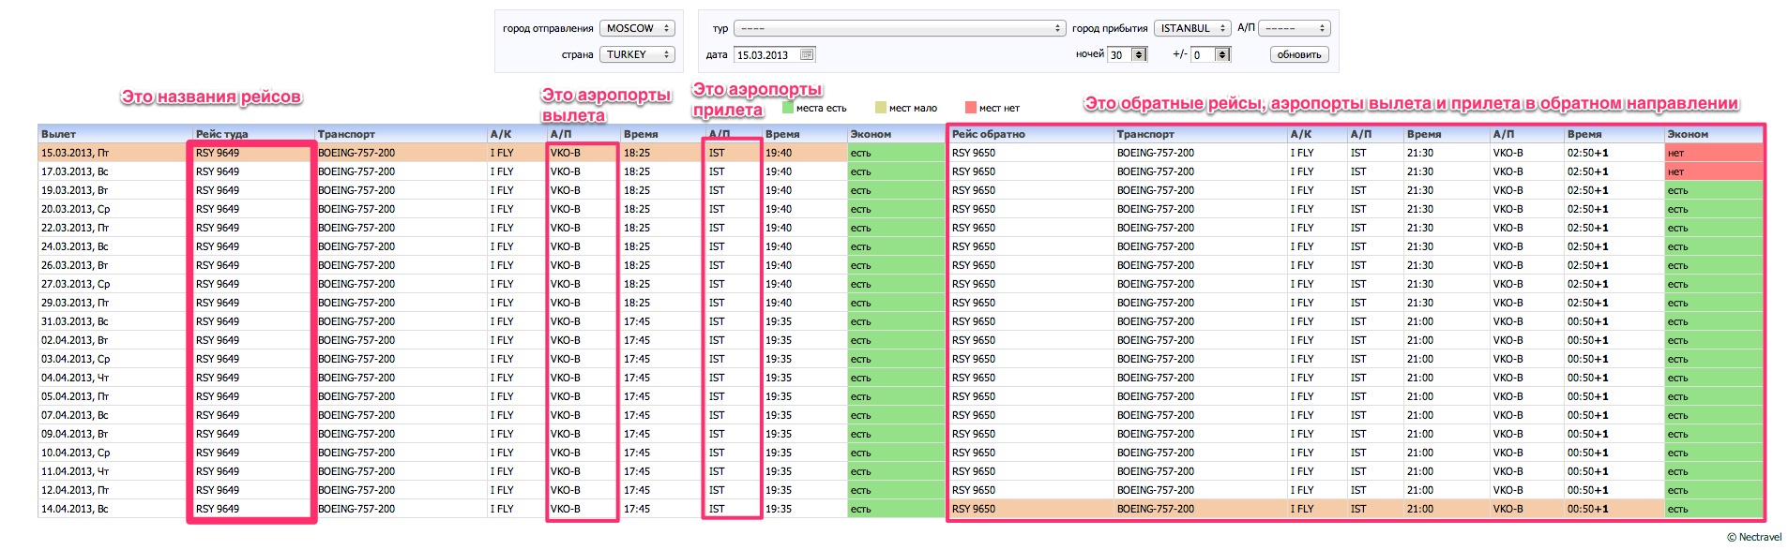The image size is (1788, 550).
Task: Click the +/- days stepper arrows
Action: coord(1221,55)
